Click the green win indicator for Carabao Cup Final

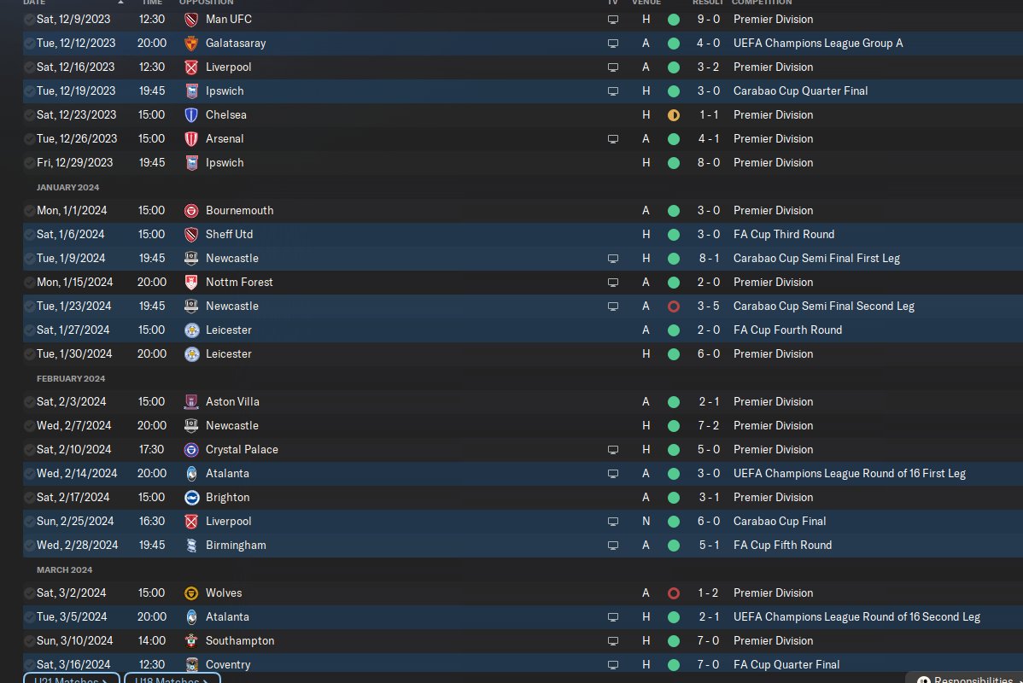673,521
